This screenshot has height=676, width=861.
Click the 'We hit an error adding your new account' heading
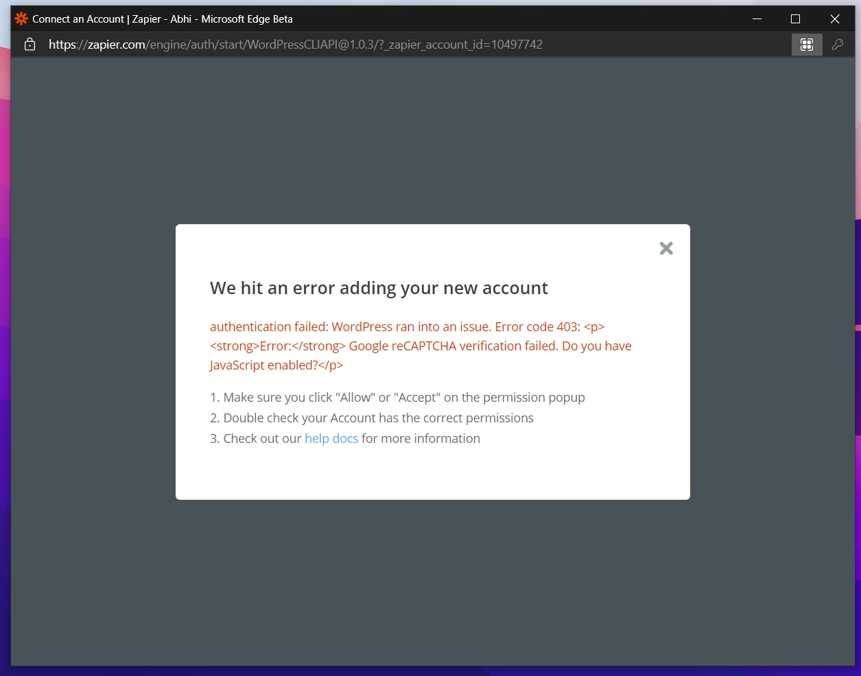click(x=379, y=288)
